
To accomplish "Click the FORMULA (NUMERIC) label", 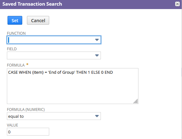I will pos(26,110).
